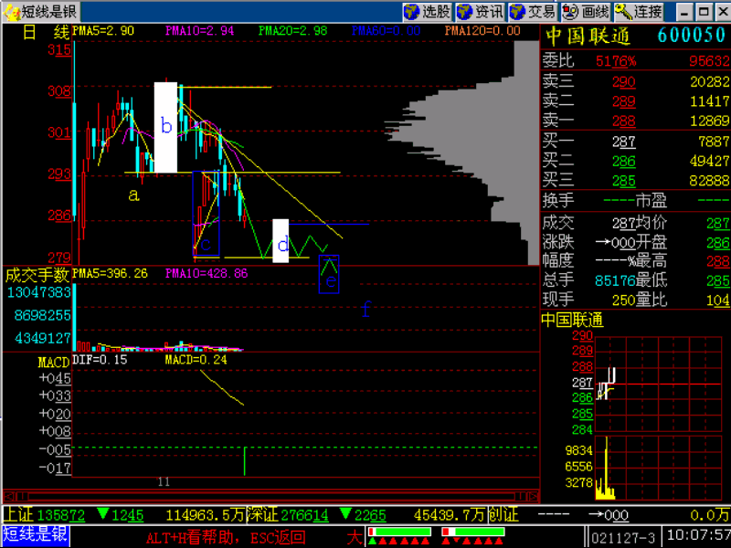This screenshot has height=548, width=731.
Task: Click the 上证 index value in status bar
Action: (61, 515)
